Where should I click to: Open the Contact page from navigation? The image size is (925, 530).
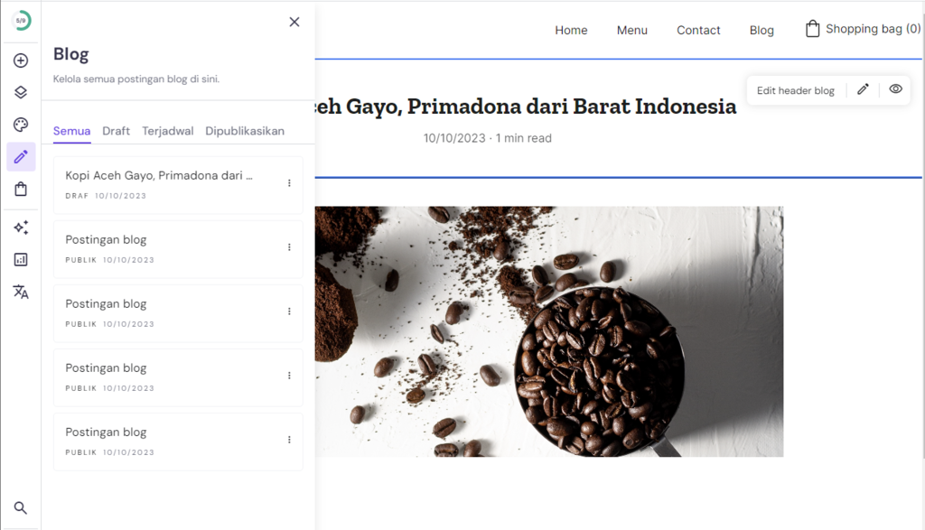point(698,30)
